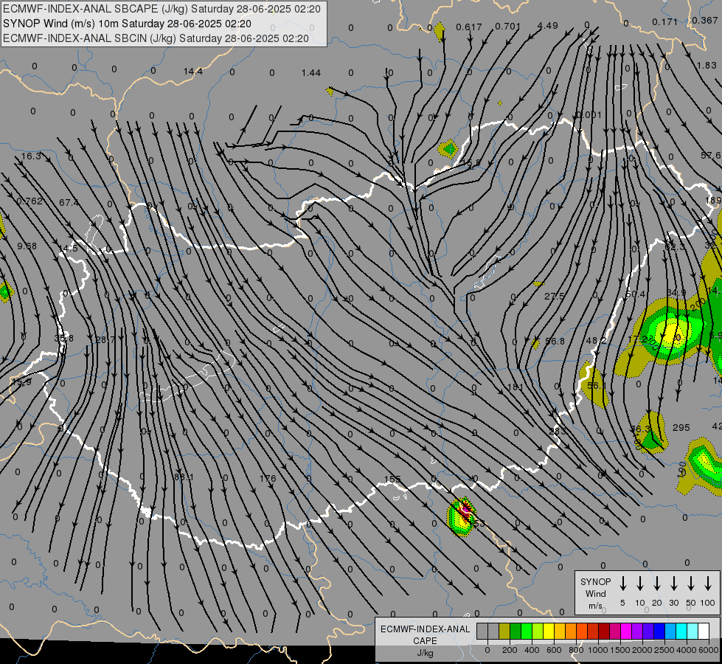Click the map value 57.6
Screen dimensions: 722x664
711,156
